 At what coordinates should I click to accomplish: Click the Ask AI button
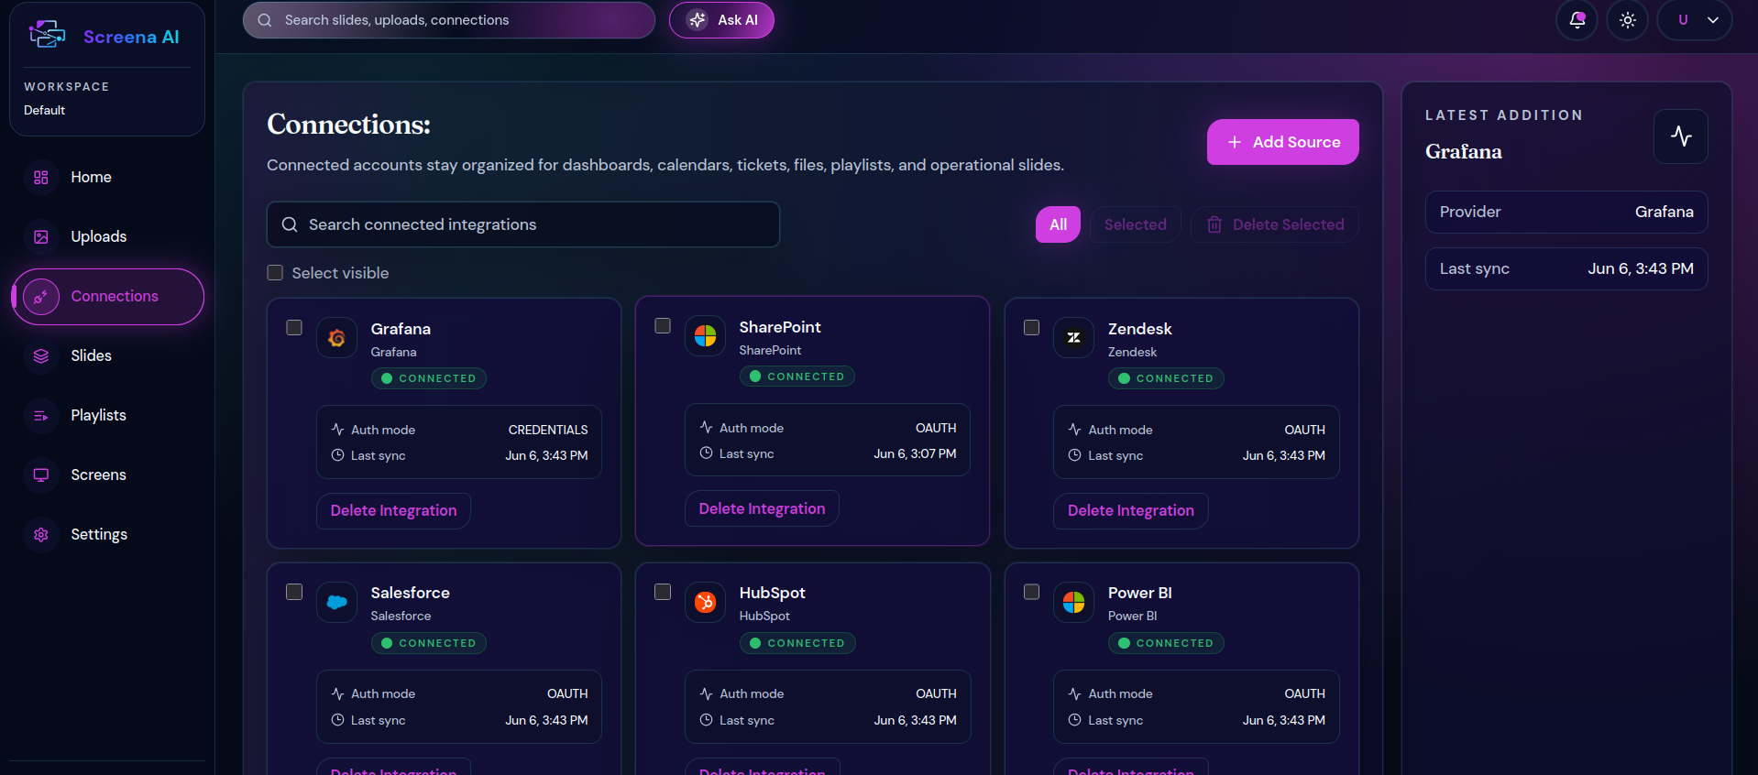point(721,20)
